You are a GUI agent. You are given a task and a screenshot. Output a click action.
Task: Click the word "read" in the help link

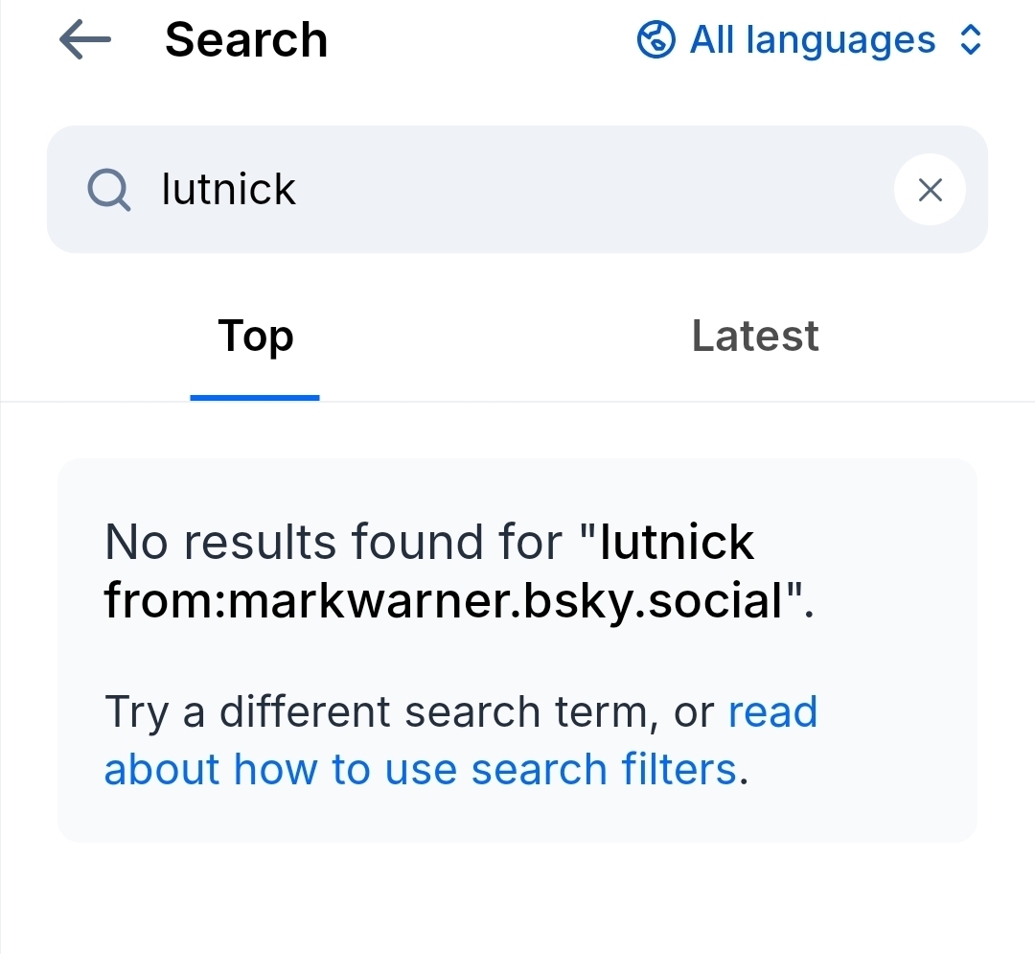point(772,712)
